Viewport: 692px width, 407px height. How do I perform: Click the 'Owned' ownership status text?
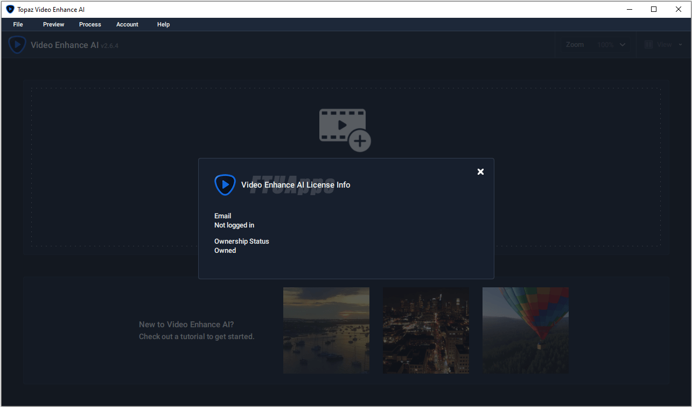click(x=225, y=251)
